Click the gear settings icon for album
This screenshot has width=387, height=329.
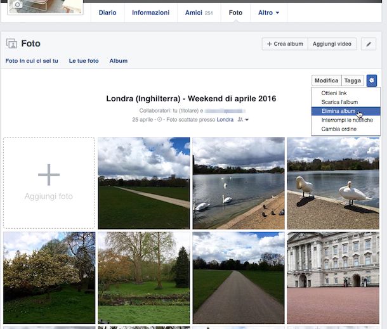pyautogui.click(x=371, y=81)
